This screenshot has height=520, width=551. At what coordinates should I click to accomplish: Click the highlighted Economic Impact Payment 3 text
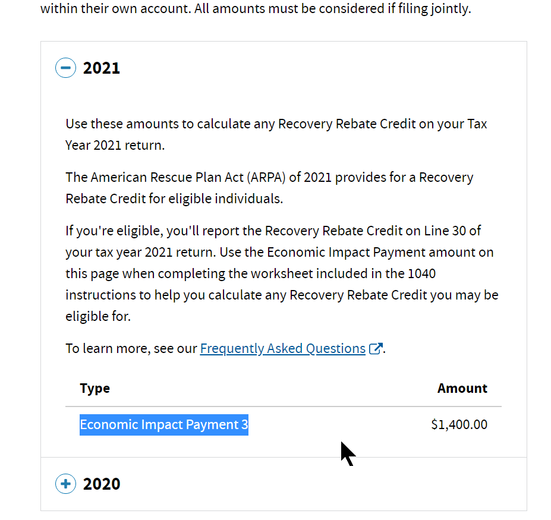pos(164,424)
